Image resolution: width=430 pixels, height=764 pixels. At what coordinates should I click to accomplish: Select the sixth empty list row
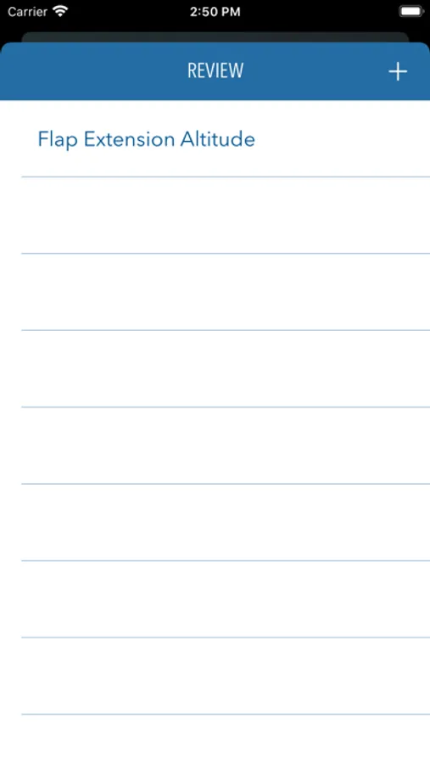tap(215, 599)
